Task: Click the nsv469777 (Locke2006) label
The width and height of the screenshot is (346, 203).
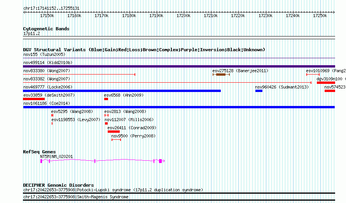Action: tap(48, 87)
